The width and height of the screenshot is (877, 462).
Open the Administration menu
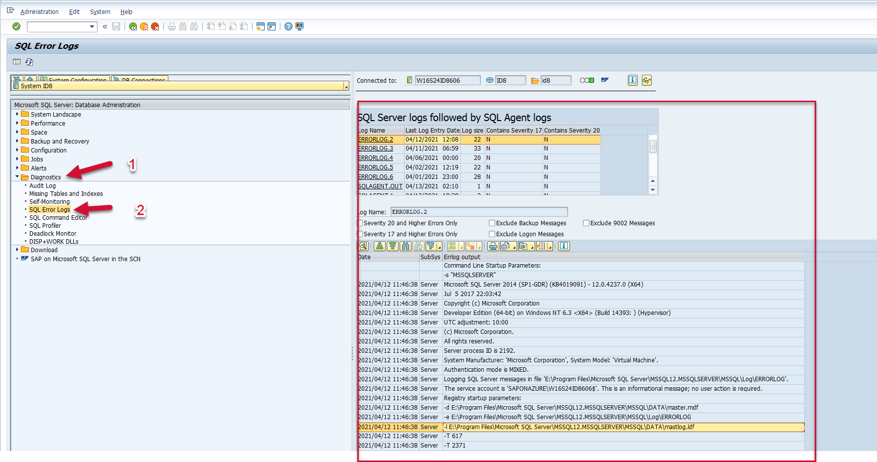pyautogui.click(x=39, y=11)
